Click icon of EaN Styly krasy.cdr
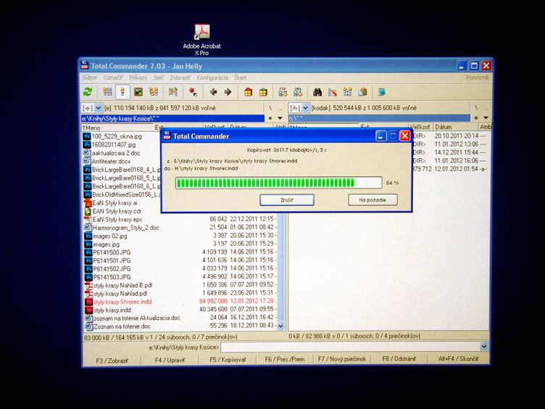 [x=88, y=211]
